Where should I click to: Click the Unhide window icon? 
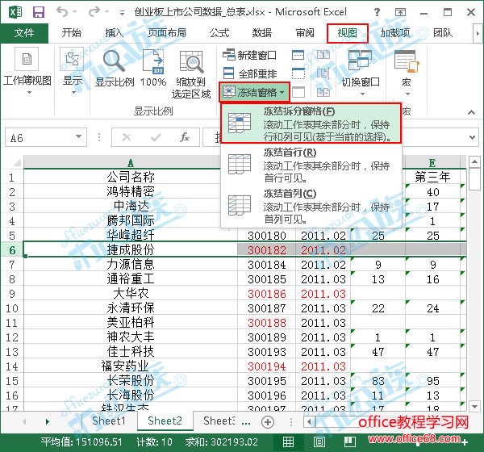pyautogui.click(x=298, y=92)
